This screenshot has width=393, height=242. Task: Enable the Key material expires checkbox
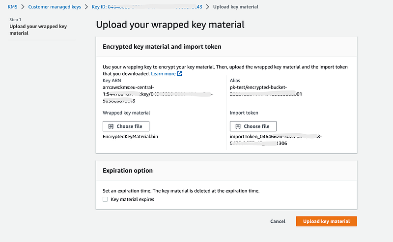click(105, 199)
